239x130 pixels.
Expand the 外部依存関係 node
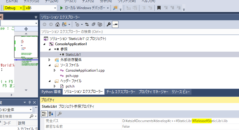(50, 60)
